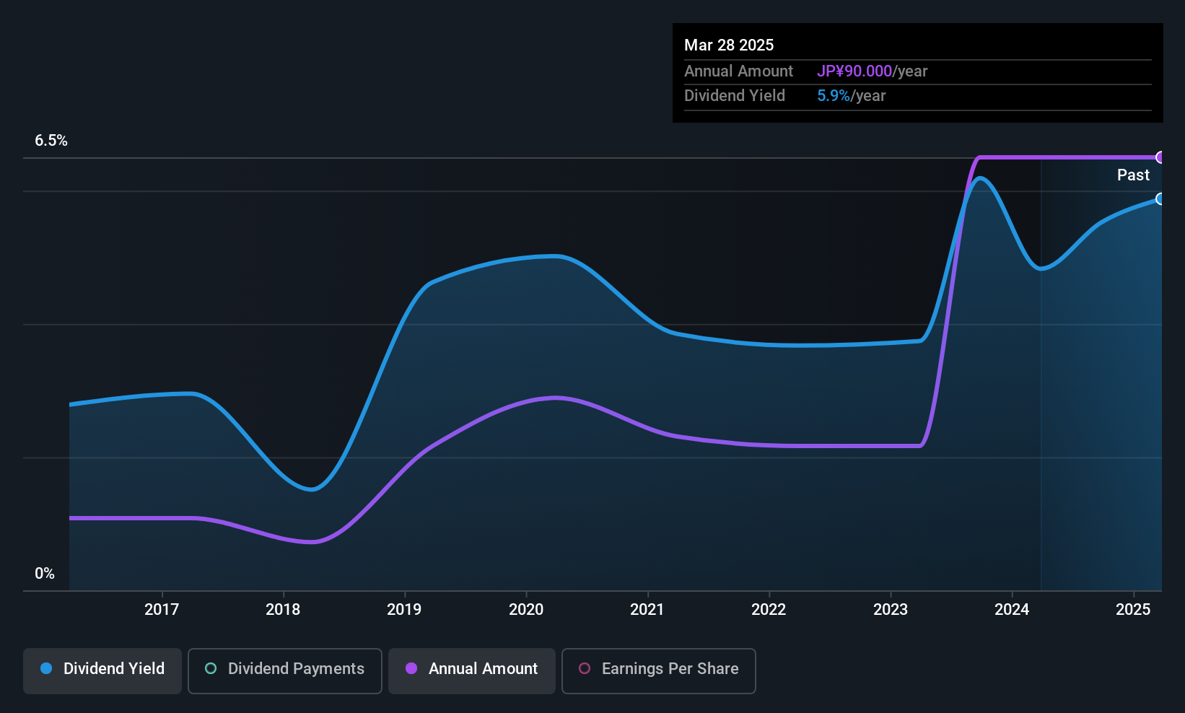Screen dimensions: 1185x713
Task: Click the 2017 x-axis label
Action: pyautogui.click(x=162, y=609)
